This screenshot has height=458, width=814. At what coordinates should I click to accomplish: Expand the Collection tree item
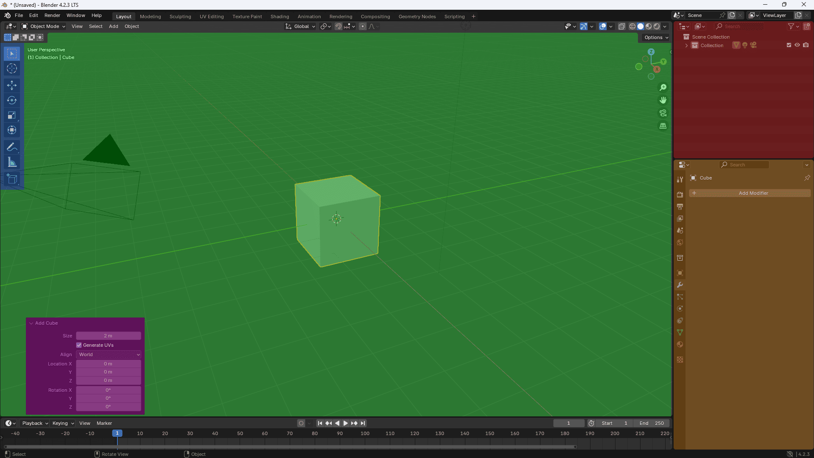pyautogui.click(x=686, y=45)
